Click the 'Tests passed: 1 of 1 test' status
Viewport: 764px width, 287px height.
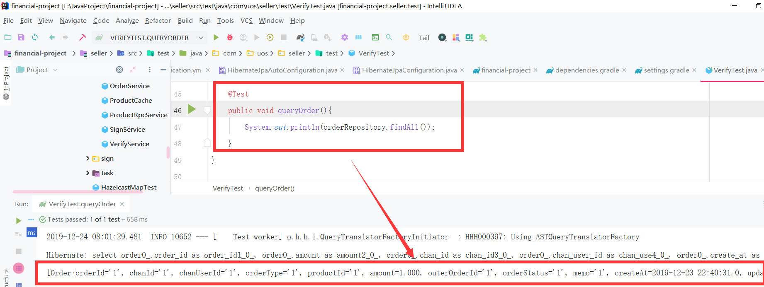[83, 219]
